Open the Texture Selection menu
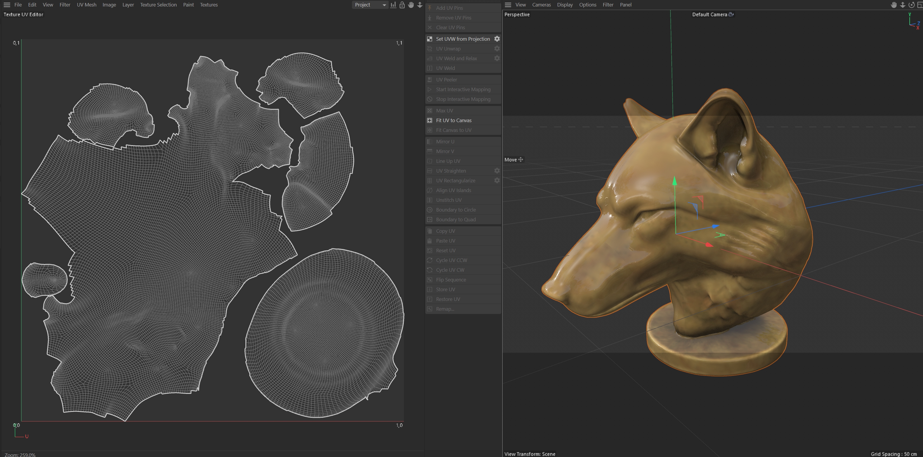Image resolution: width=923 pixels, height=457 pixels. [158, 5]
